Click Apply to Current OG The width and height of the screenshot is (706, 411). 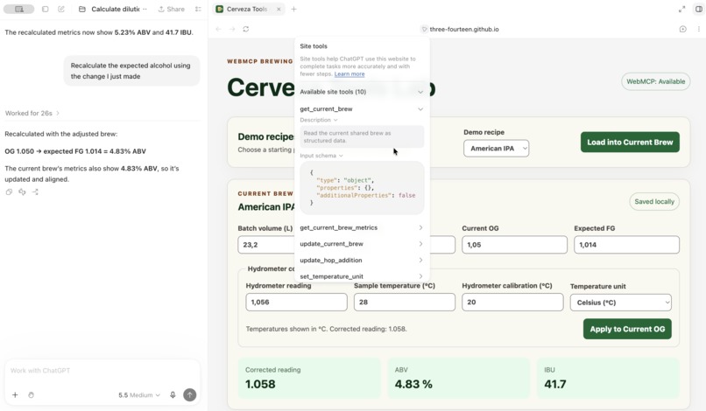pyautogui.click(x=627, y=329)
